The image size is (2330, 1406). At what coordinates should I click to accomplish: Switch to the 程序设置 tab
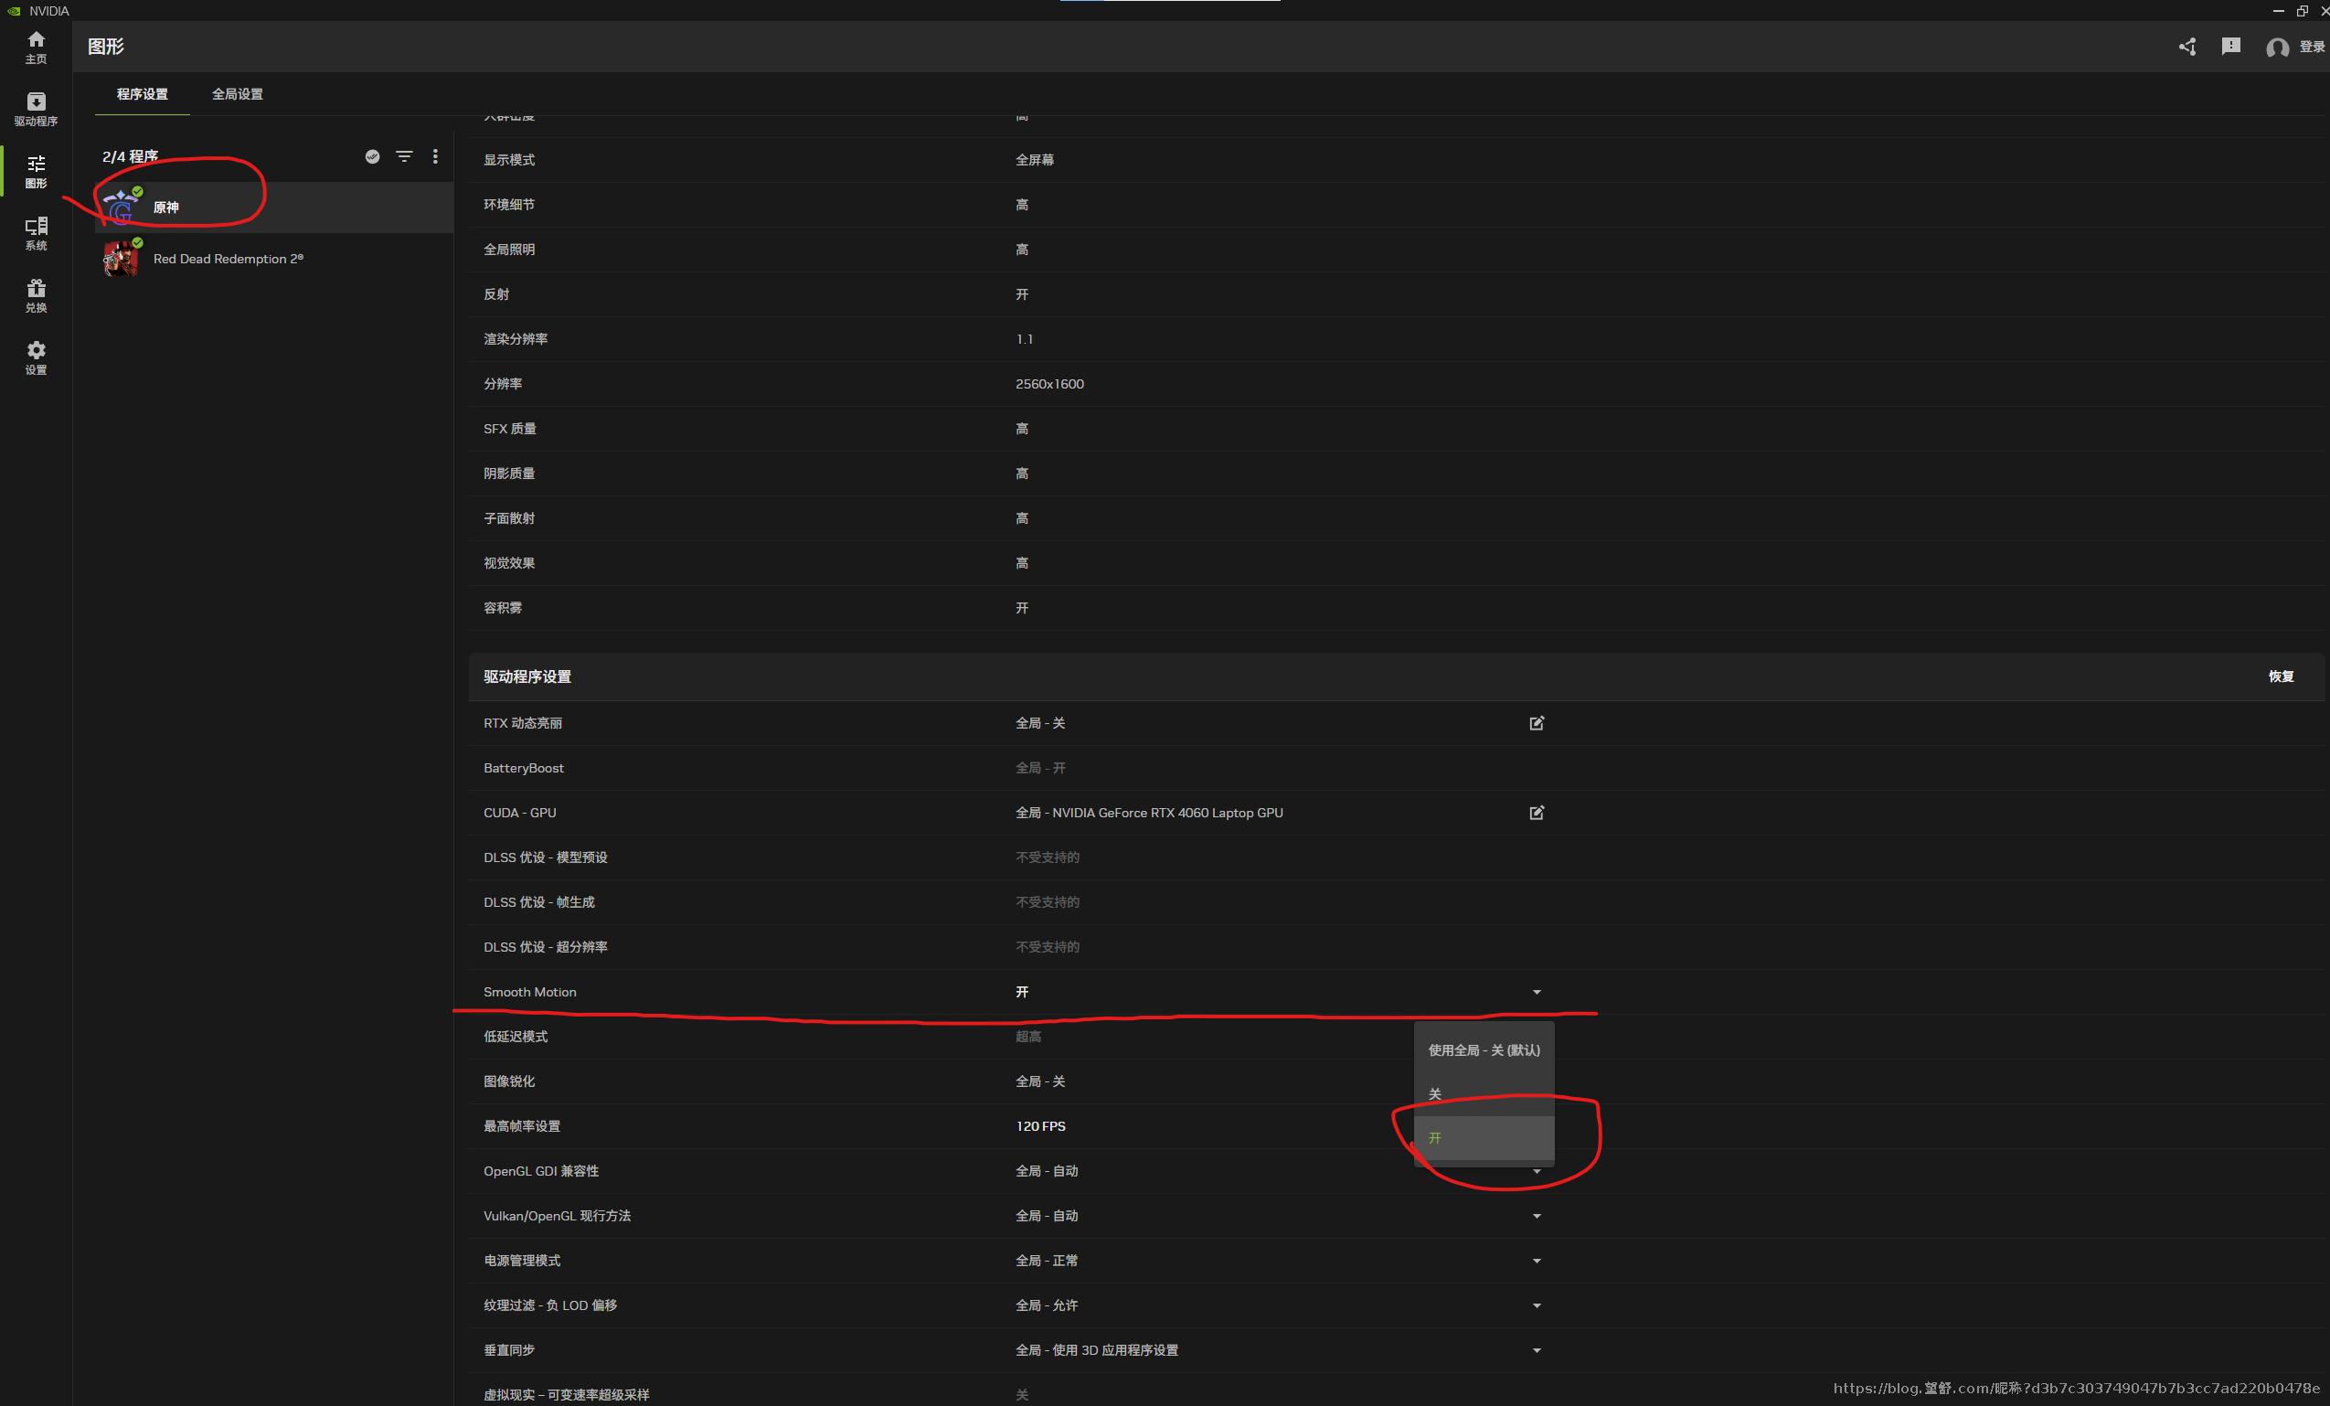(x=142, y=93)
